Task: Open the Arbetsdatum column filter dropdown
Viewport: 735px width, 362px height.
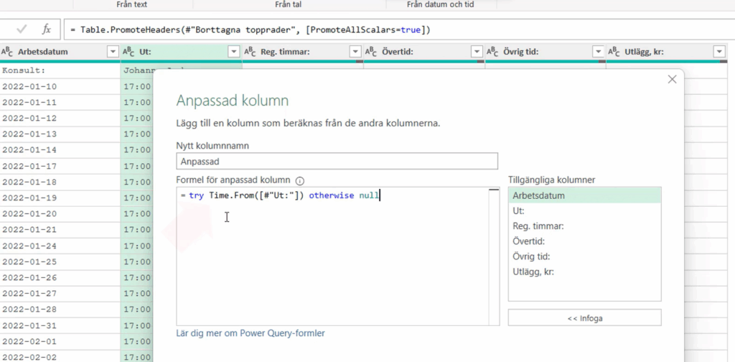Action: coord(112,52)
